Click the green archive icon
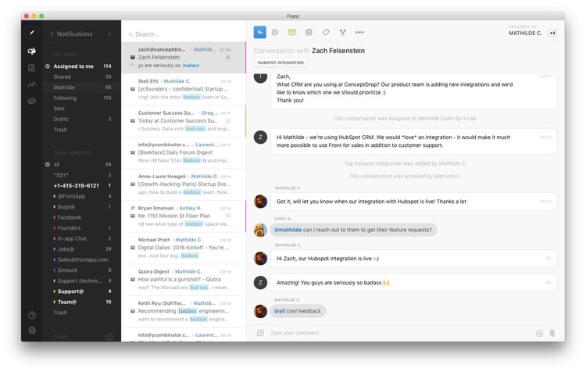The image size is (586, 372). click(292, 32)
